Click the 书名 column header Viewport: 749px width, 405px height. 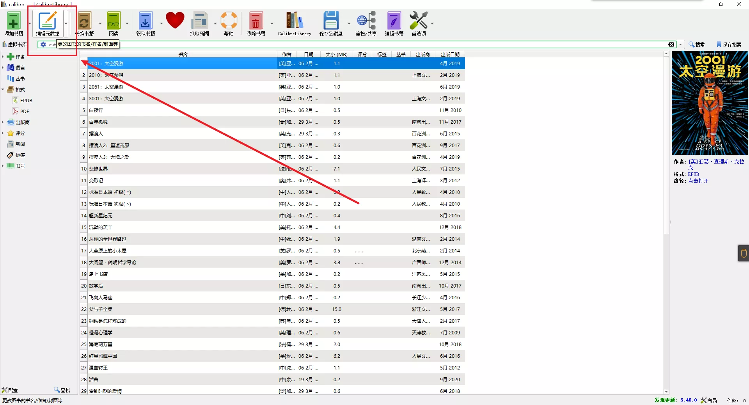pos(183,54)
